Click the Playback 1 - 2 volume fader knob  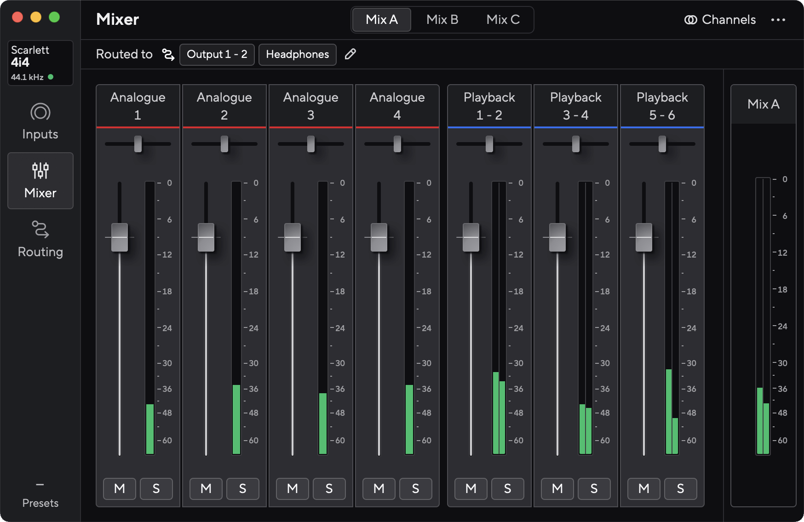click(x=471, y=237)
